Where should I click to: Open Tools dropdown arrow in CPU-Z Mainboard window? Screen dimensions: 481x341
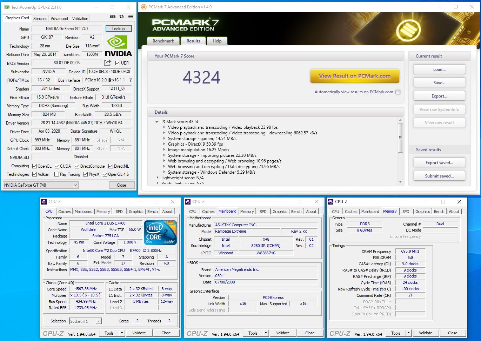[266, 333]
